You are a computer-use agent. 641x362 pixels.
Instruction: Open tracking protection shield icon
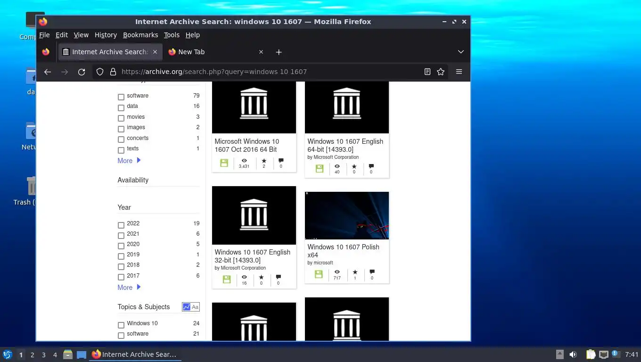(100, 72)
